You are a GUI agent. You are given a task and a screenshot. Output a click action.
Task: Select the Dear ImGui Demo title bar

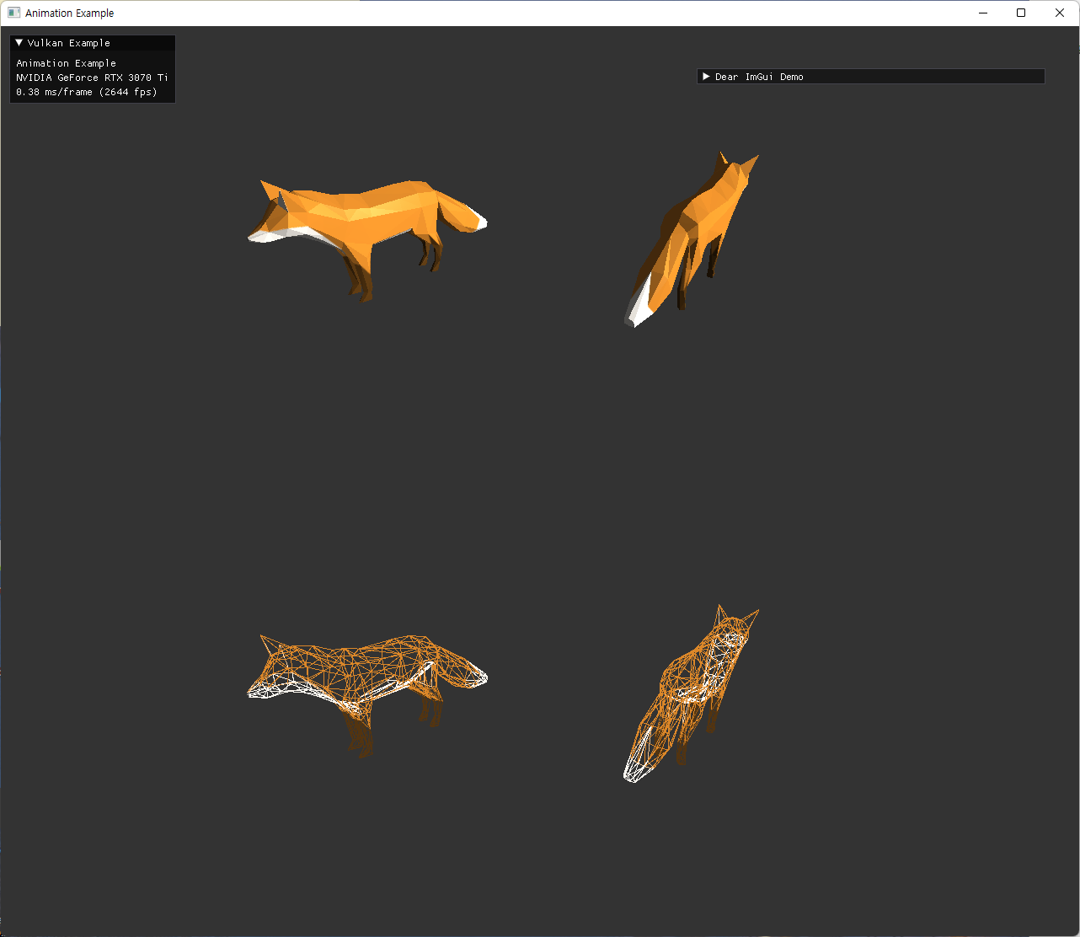871,77
